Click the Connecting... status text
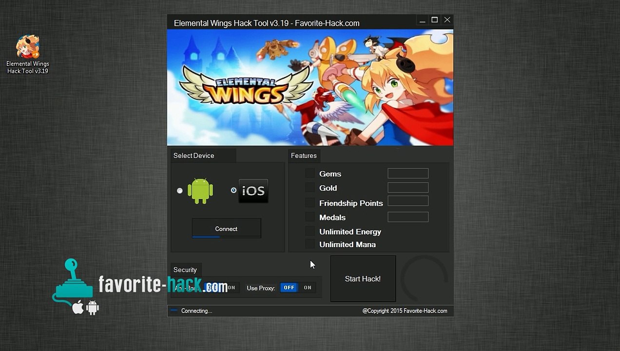 click(196, 311)
